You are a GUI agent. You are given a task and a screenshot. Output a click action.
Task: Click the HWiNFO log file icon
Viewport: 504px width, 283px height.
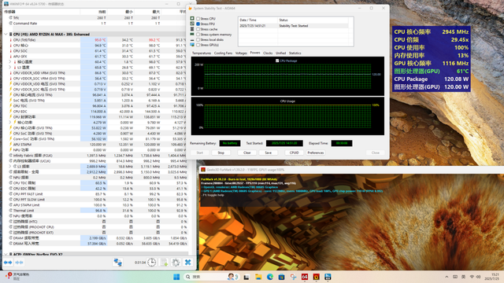164,262
